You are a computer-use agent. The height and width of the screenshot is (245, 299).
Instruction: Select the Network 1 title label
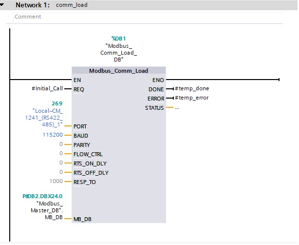coord(33,5)
